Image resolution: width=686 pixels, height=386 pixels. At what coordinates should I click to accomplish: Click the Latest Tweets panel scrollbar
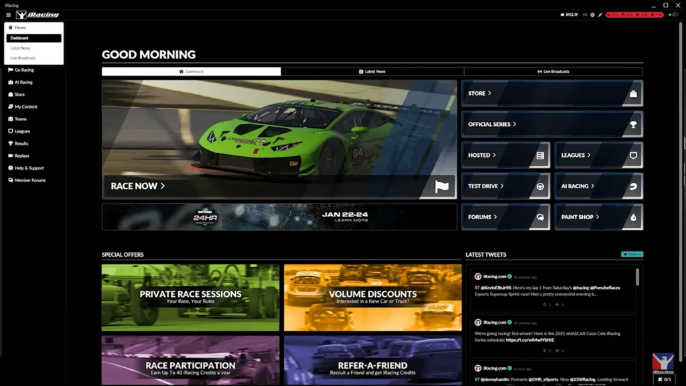tap(638, 277)
